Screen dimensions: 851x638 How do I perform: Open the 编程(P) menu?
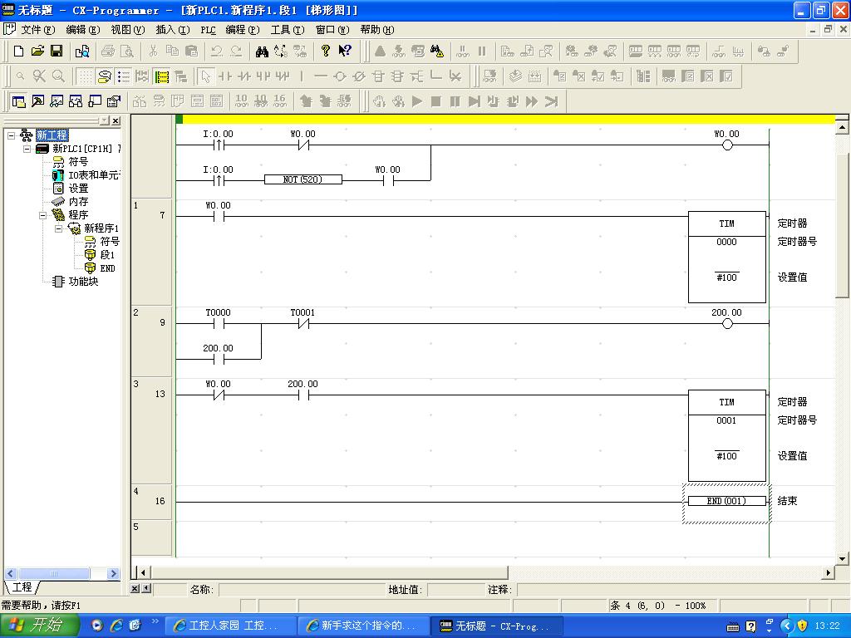click(x=242, y=29)
